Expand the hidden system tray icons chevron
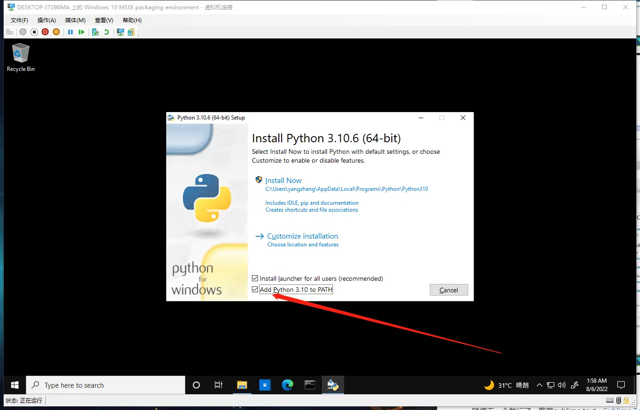The image size is (640, 410). click(539, 385)
